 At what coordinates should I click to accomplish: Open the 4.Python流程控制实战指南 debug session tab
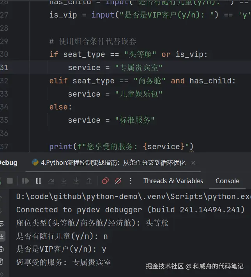click(113, 163)
